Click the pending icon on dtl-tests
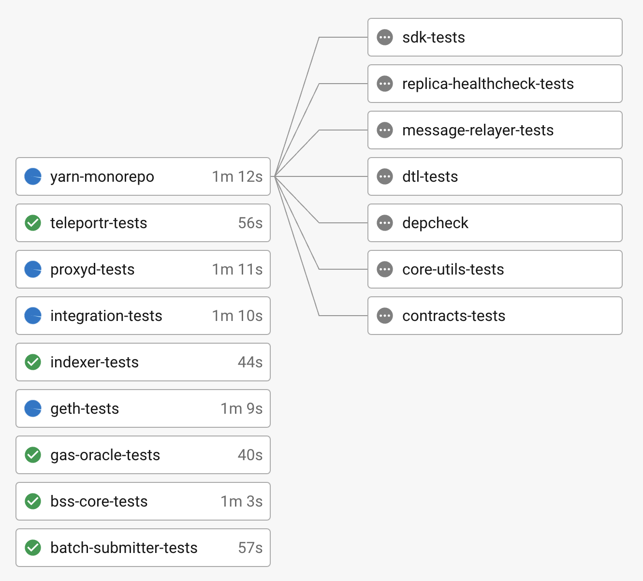The image size is (643, 581). [385, 176]
